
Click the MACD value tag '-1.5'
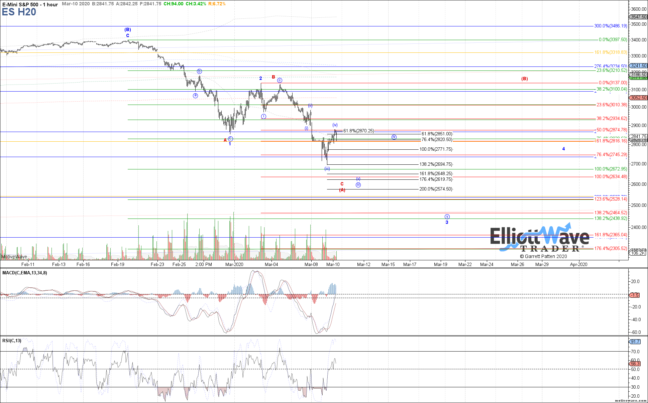(x=635, y=295)
